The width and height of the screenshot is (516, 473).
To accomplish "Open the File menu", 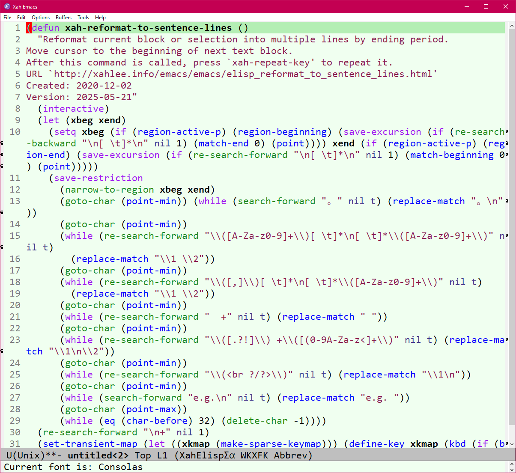I will (7, 18).
